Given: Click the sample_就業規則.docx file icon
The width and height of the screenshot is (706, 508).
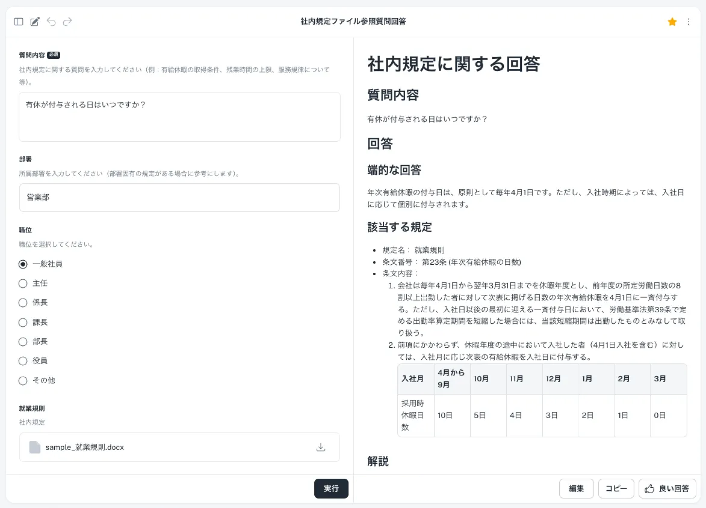Looking at the screenshot, I should [x=35, y=447].
